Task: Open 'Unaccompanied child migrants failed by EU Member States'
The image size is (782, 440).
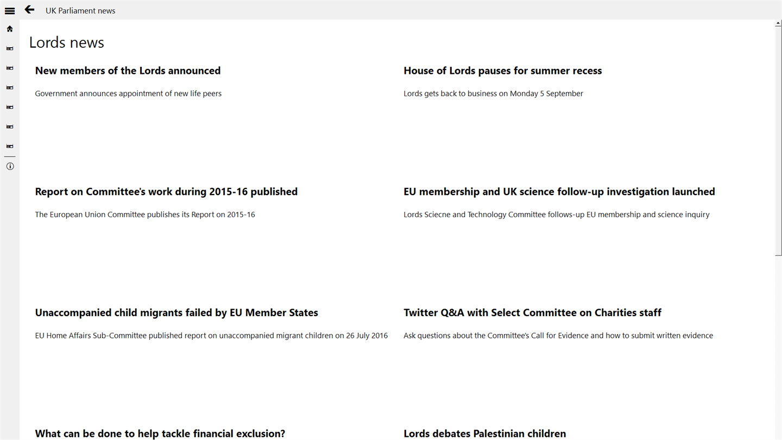Action: [x=176, y=313]
